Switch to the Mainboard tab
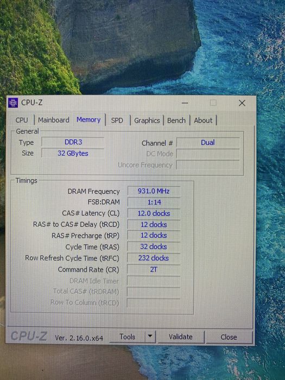Image resolution: width=285 pixels, height=380 pixels. 54,120
